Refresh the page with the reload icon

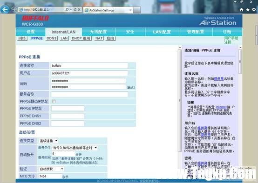pos(75,10)
